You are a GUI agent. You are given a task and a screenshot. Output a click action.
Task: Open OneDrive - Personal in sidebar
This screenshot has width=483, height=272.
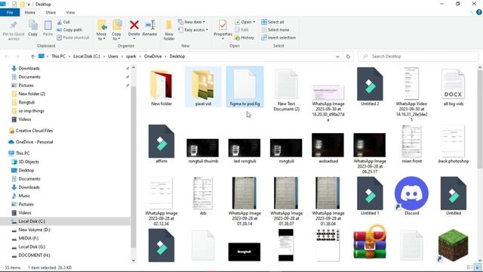[34, 142]
